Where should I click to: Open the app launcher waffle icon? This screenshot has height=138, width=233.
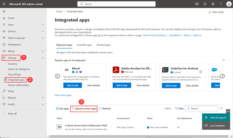(4, 4)
